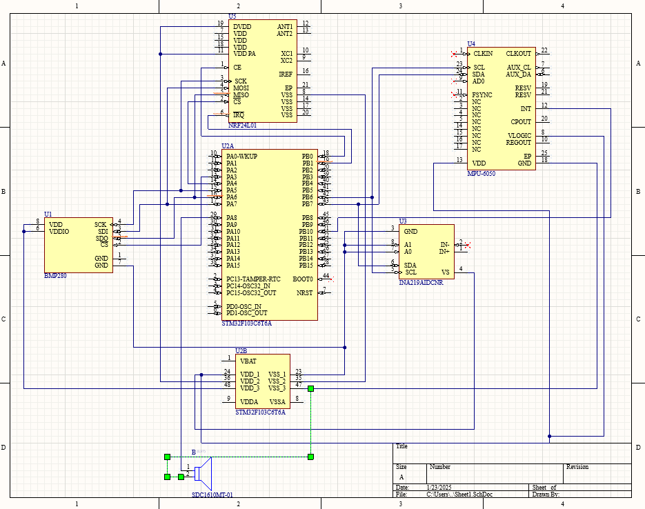Click the XC1 pin label
645x509 pixels.
point(287,54)
